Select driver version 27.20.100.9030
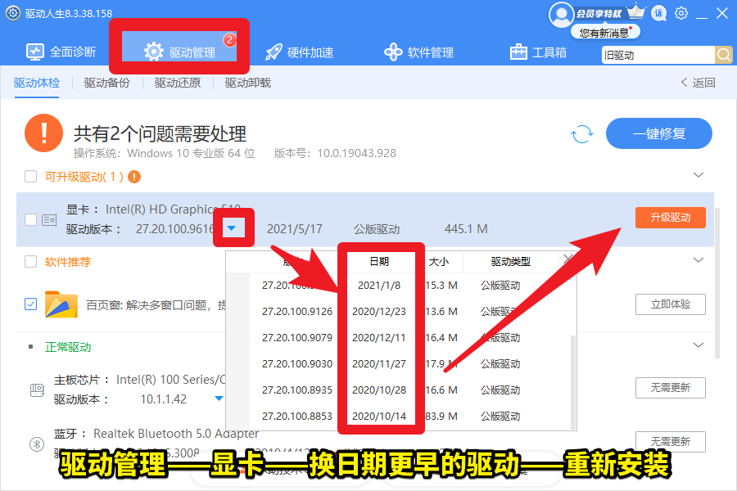 click(x=297, y=364)
